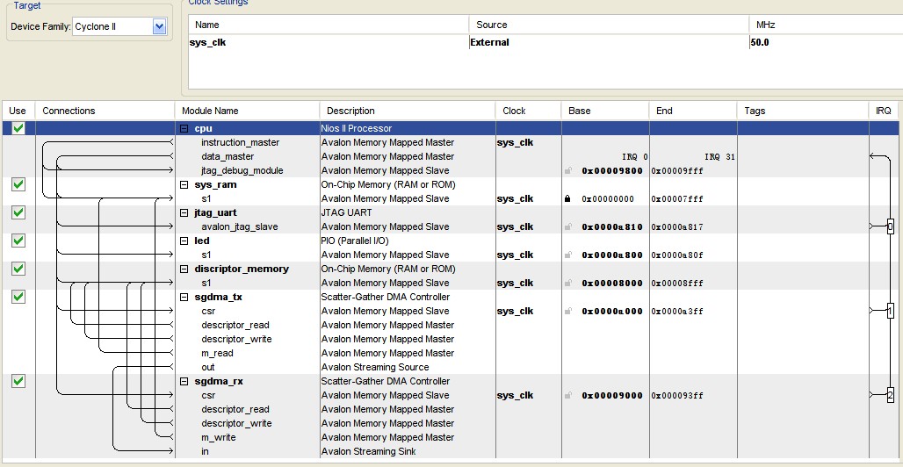Uncheck the Use checkbox for sys_ram

18,184
